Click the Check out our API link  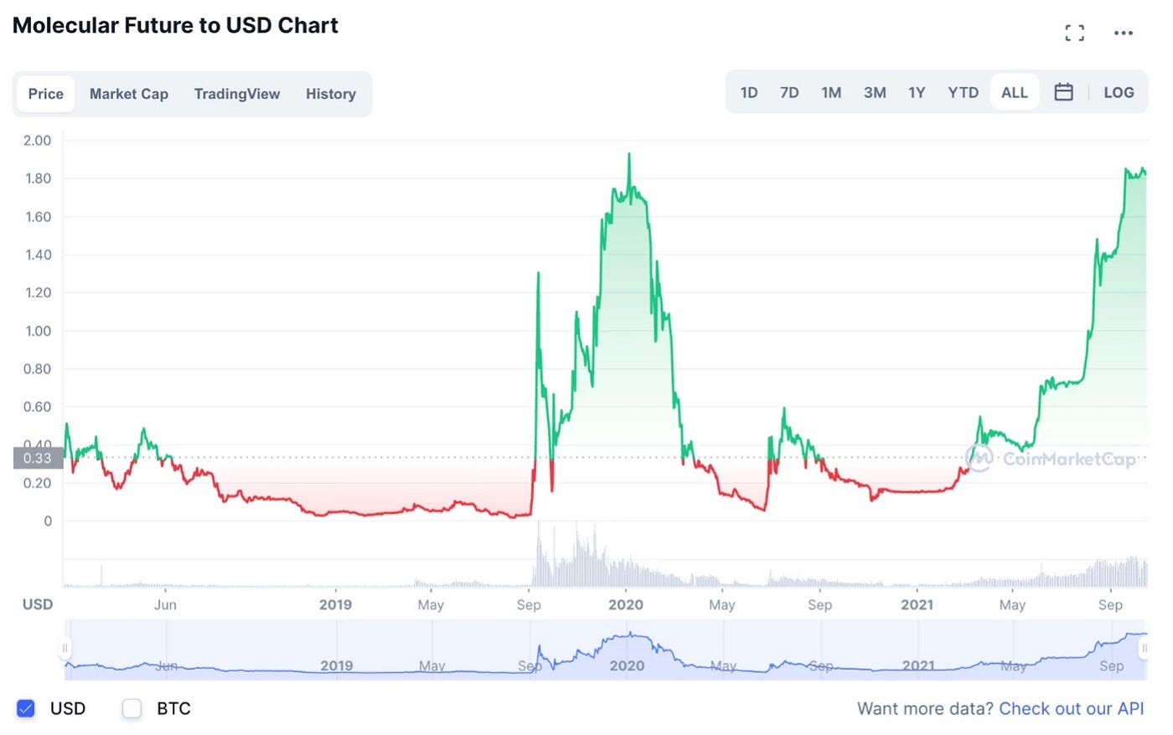[1072, 708]
